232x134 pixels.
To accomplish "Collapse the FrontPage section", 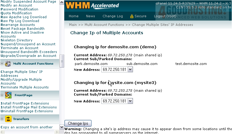I will 2,95.
